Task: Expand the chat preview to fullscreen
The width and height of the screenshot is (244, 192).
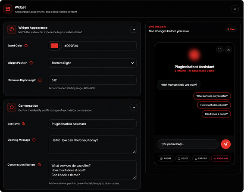Action: pyautogui.click(x=220, y=50)
